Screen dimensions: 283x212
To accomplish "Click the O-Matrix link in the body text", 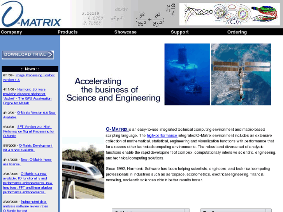I will pos(117,129).
